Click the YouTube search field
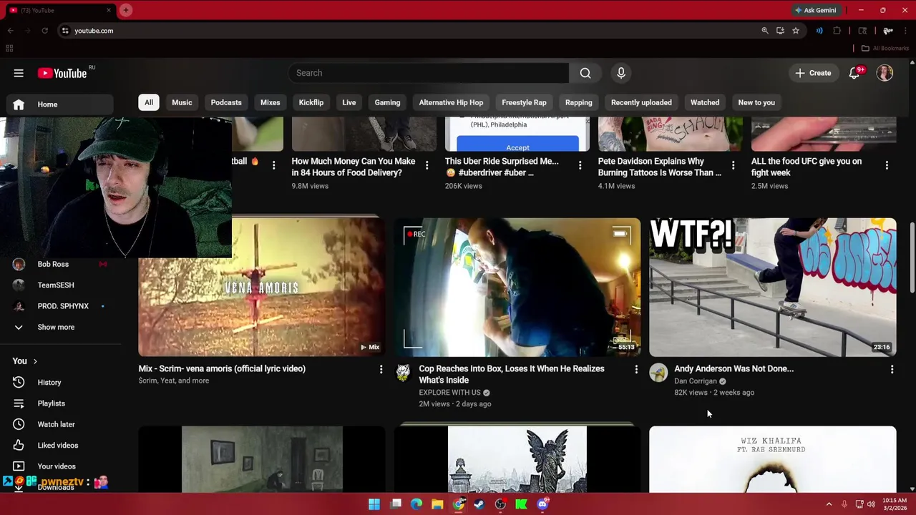 coord(429,73)
